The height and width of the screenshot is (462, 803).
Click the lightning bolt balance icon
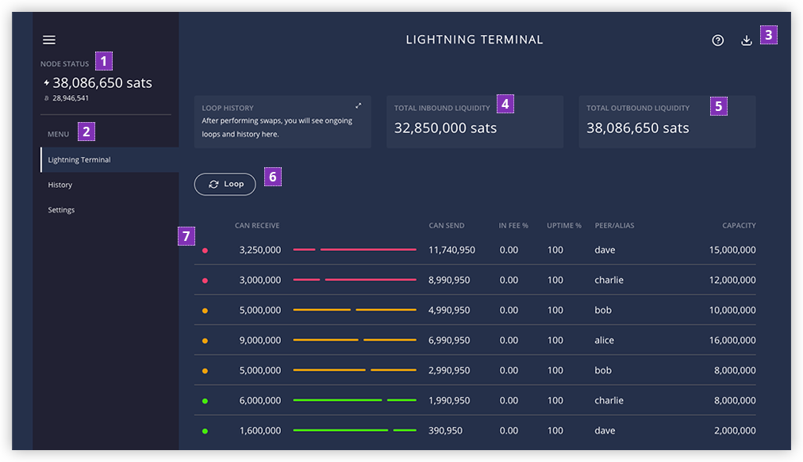coord(47,83)
